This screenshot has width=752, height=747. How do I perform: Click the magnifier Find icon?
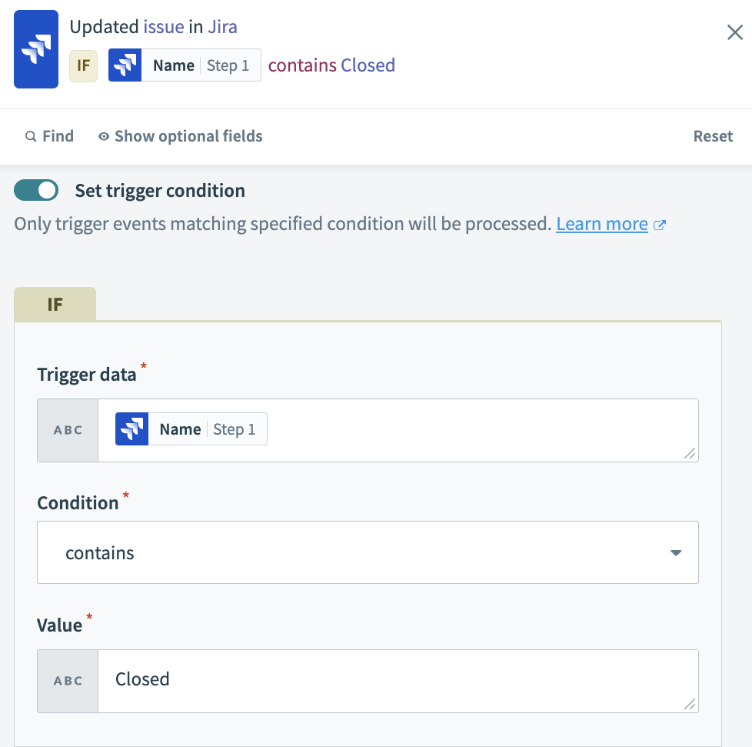click(x=31, y=136)
